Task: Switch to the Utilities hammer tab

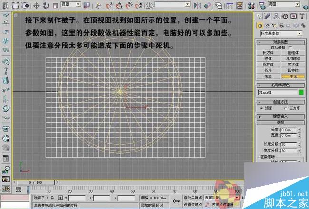Action: [x=302, y=16]
